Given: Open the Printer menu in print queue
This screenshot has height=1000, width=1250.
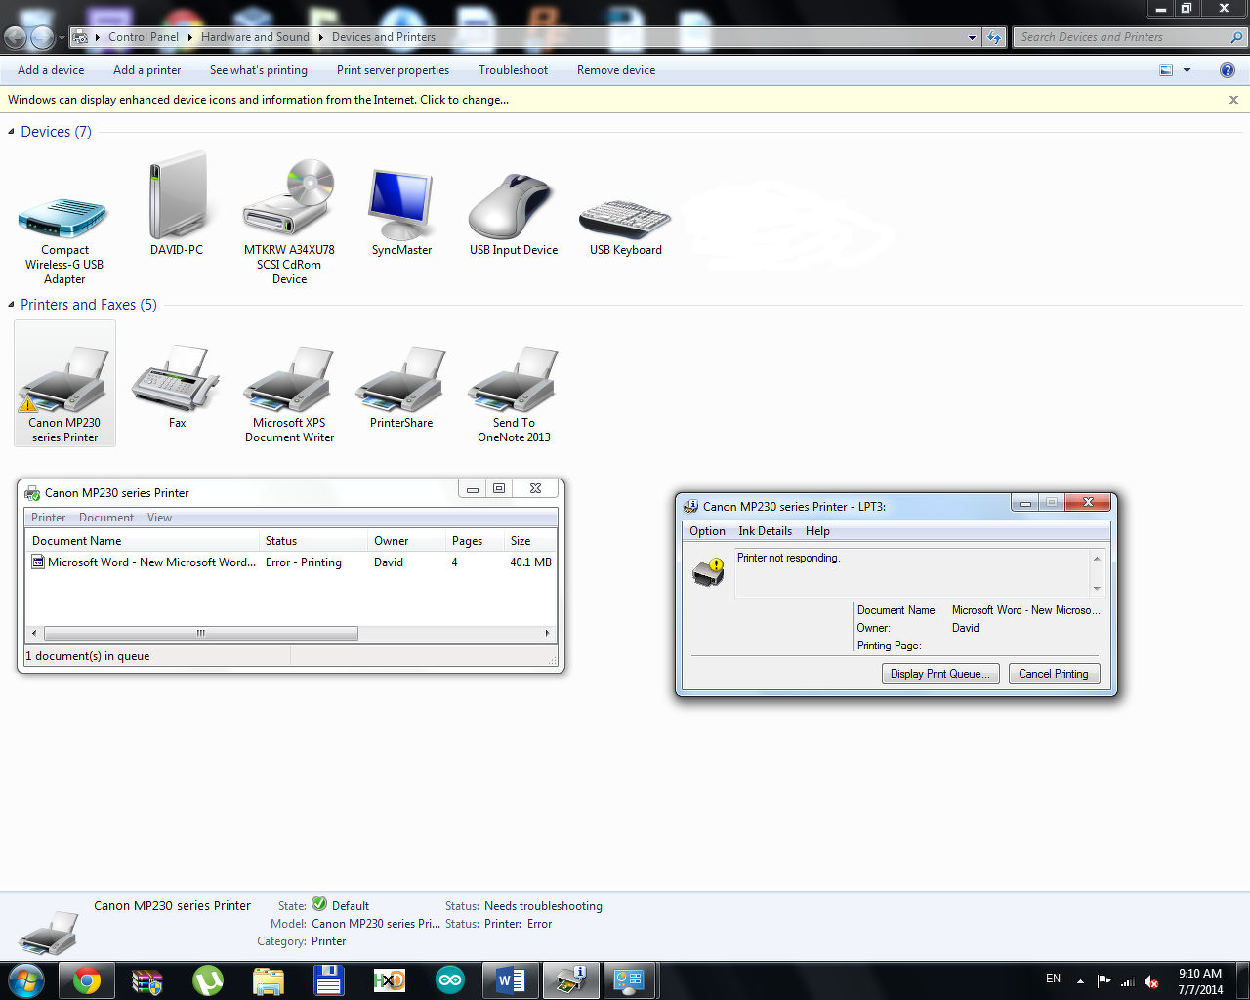Looking at the screenshot, I should tap(48, 518).
